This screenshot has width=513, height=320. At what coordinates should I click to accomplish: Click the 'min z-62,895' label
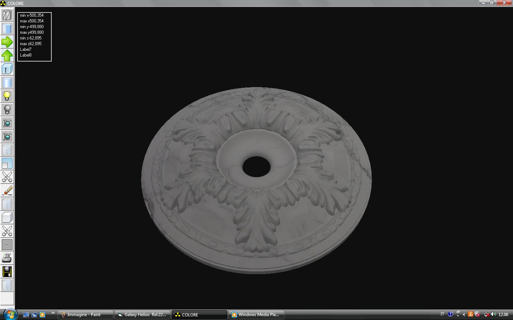pos(31,38)
